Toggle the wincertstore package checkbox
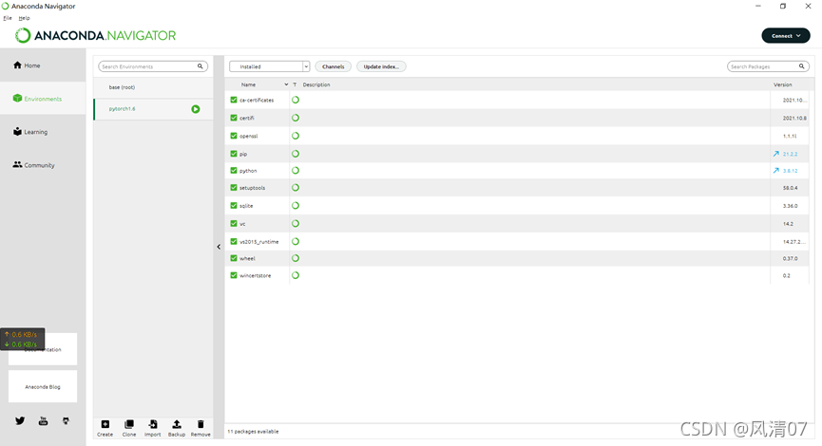The image size is (822, 446). pyautogui.click(x=234, y=275)
